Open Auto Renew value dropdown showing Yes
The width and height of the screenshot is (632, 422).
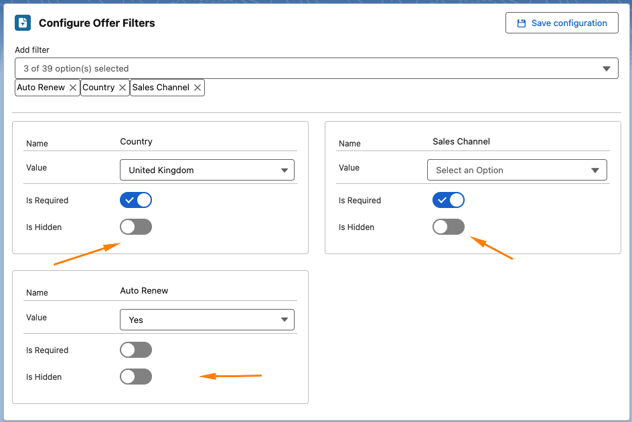click(x=207, y=320)
